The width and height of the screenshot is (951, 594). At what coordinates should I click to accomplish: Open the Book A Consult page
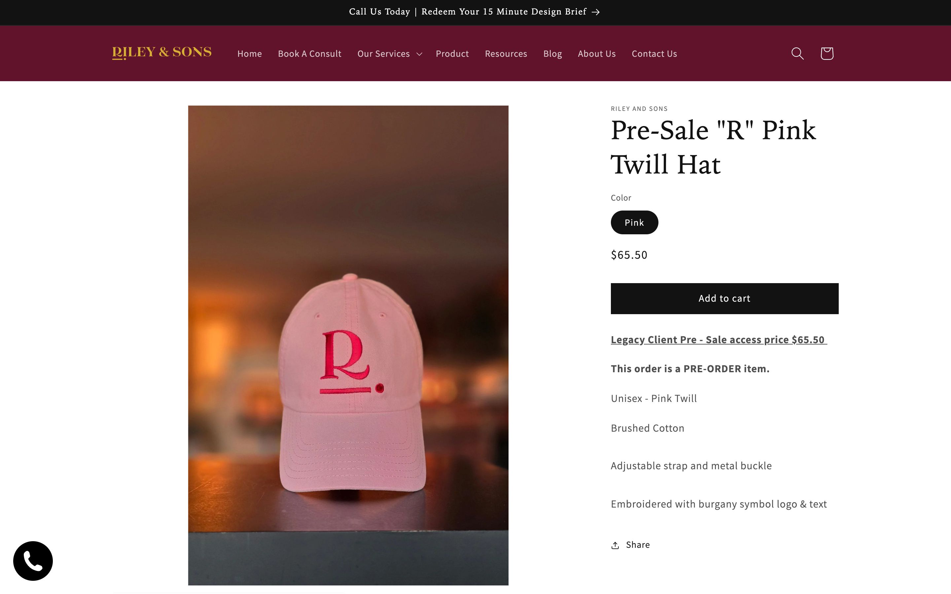click(x=309, y=54)
